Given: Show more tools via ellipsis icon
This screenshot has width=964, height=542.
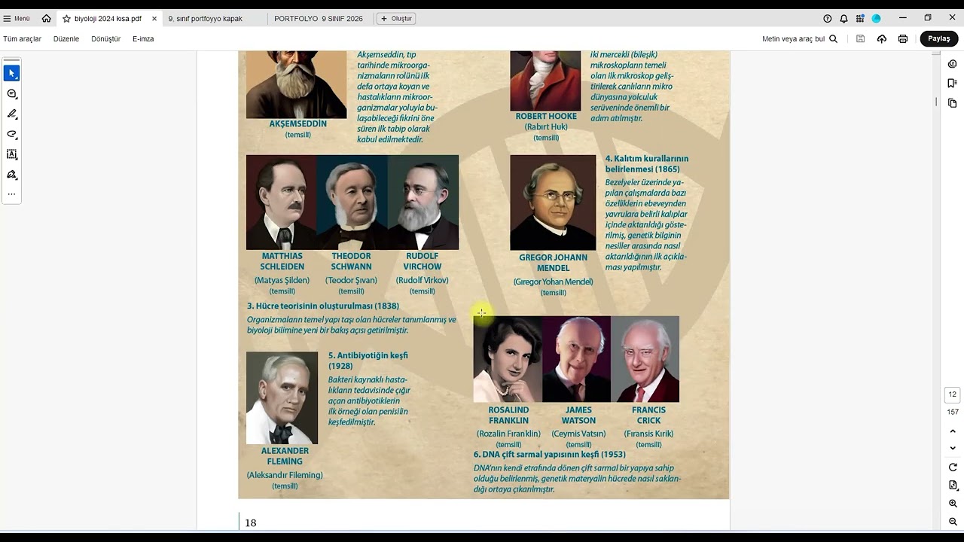Looking at the screenshot, I should [x=11, y=194].
